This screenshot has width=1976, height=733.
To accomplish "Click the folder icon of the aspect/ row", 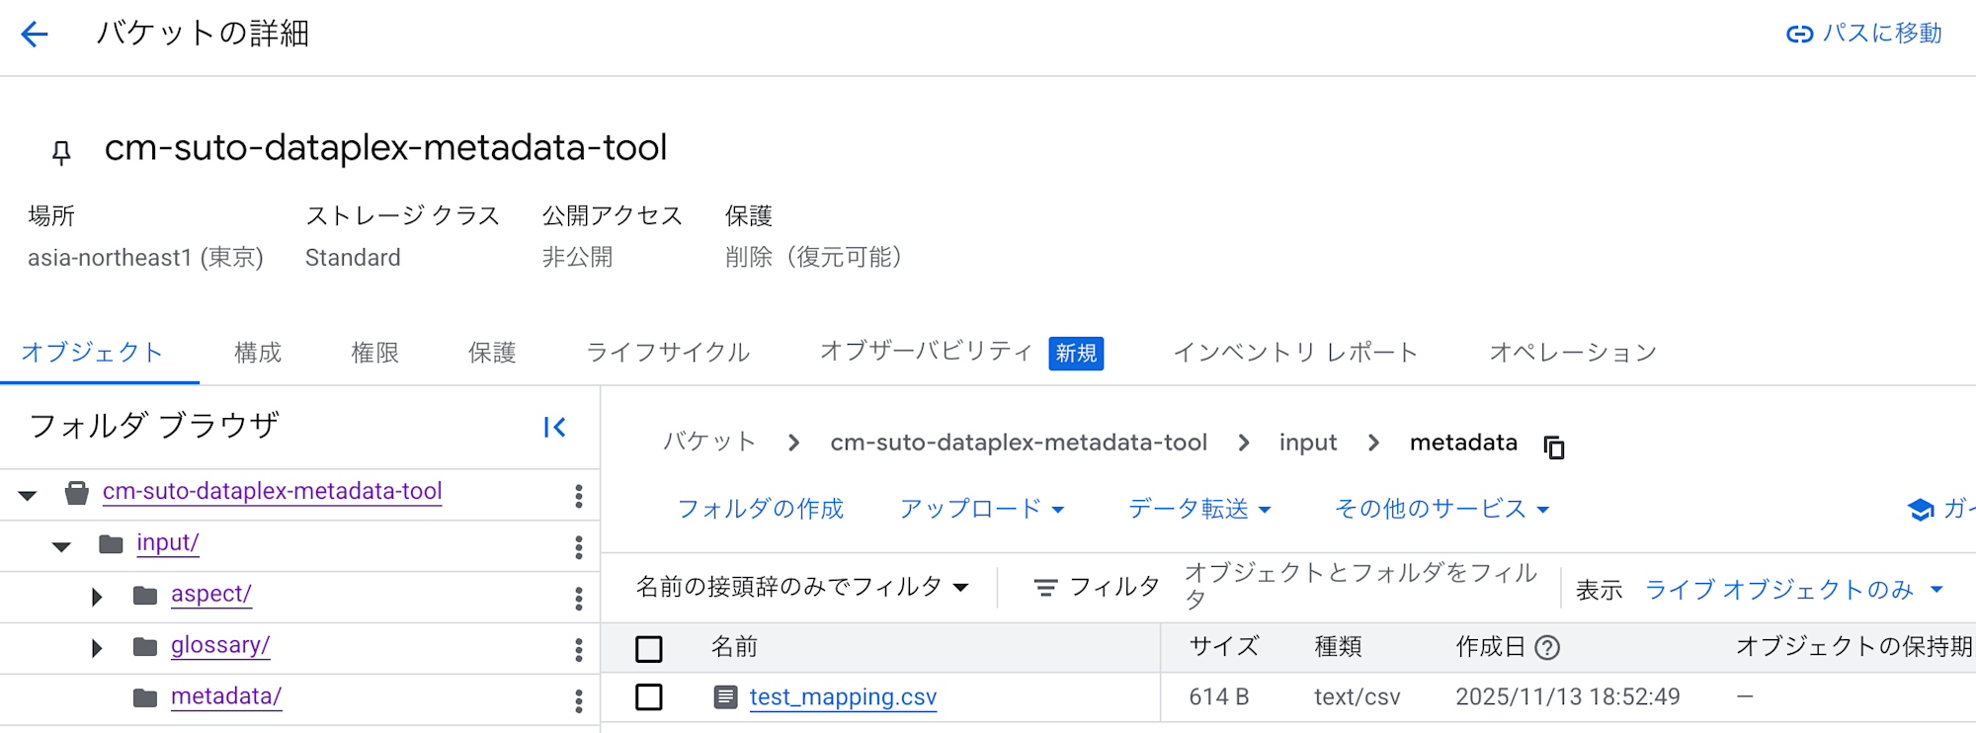I will [x=145, y=596].
